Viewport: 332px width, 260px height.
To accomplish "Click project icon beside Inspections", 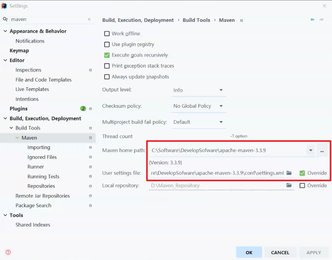I will [x=90, y=70].
